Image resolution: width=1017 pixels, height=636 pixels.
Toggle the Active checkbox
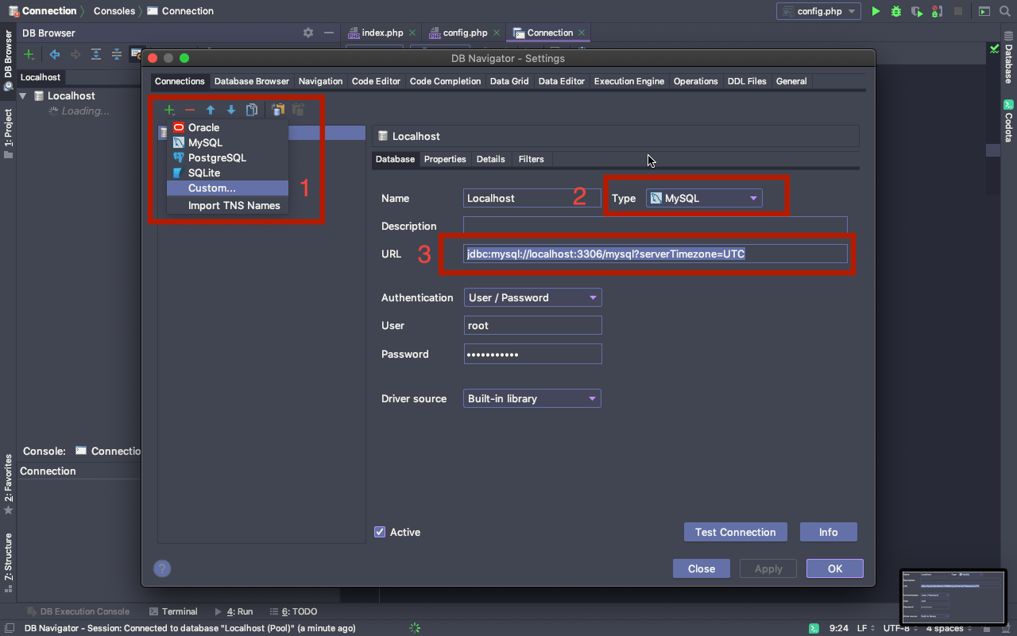coord(380,532)
